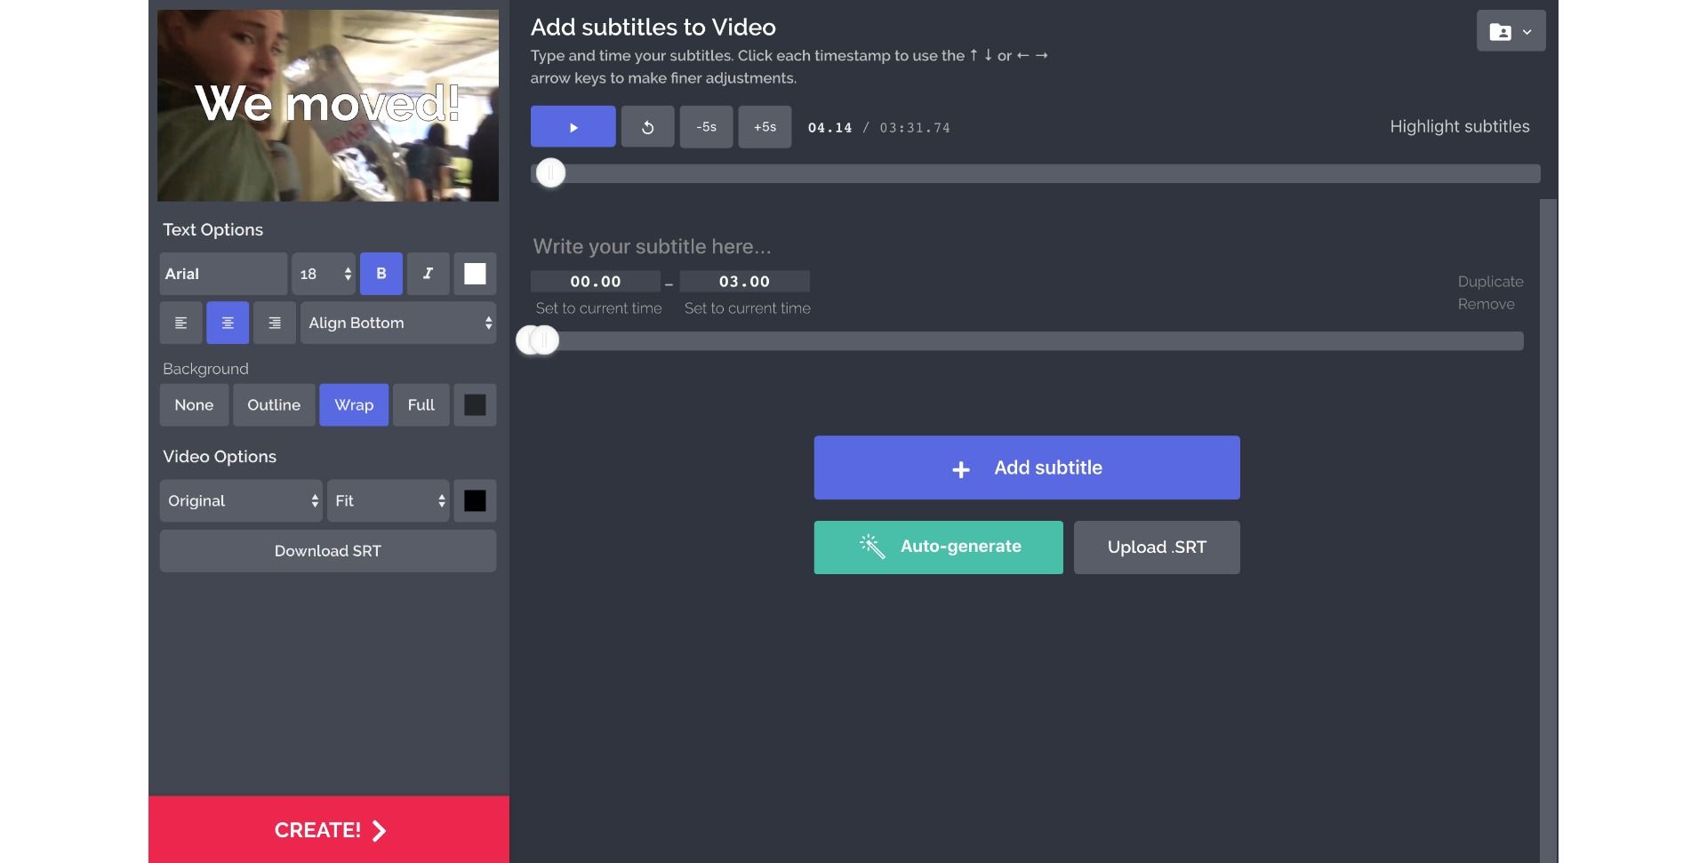Select Outline background style
The image size is (1707, 863).
[x=274, y=405]
